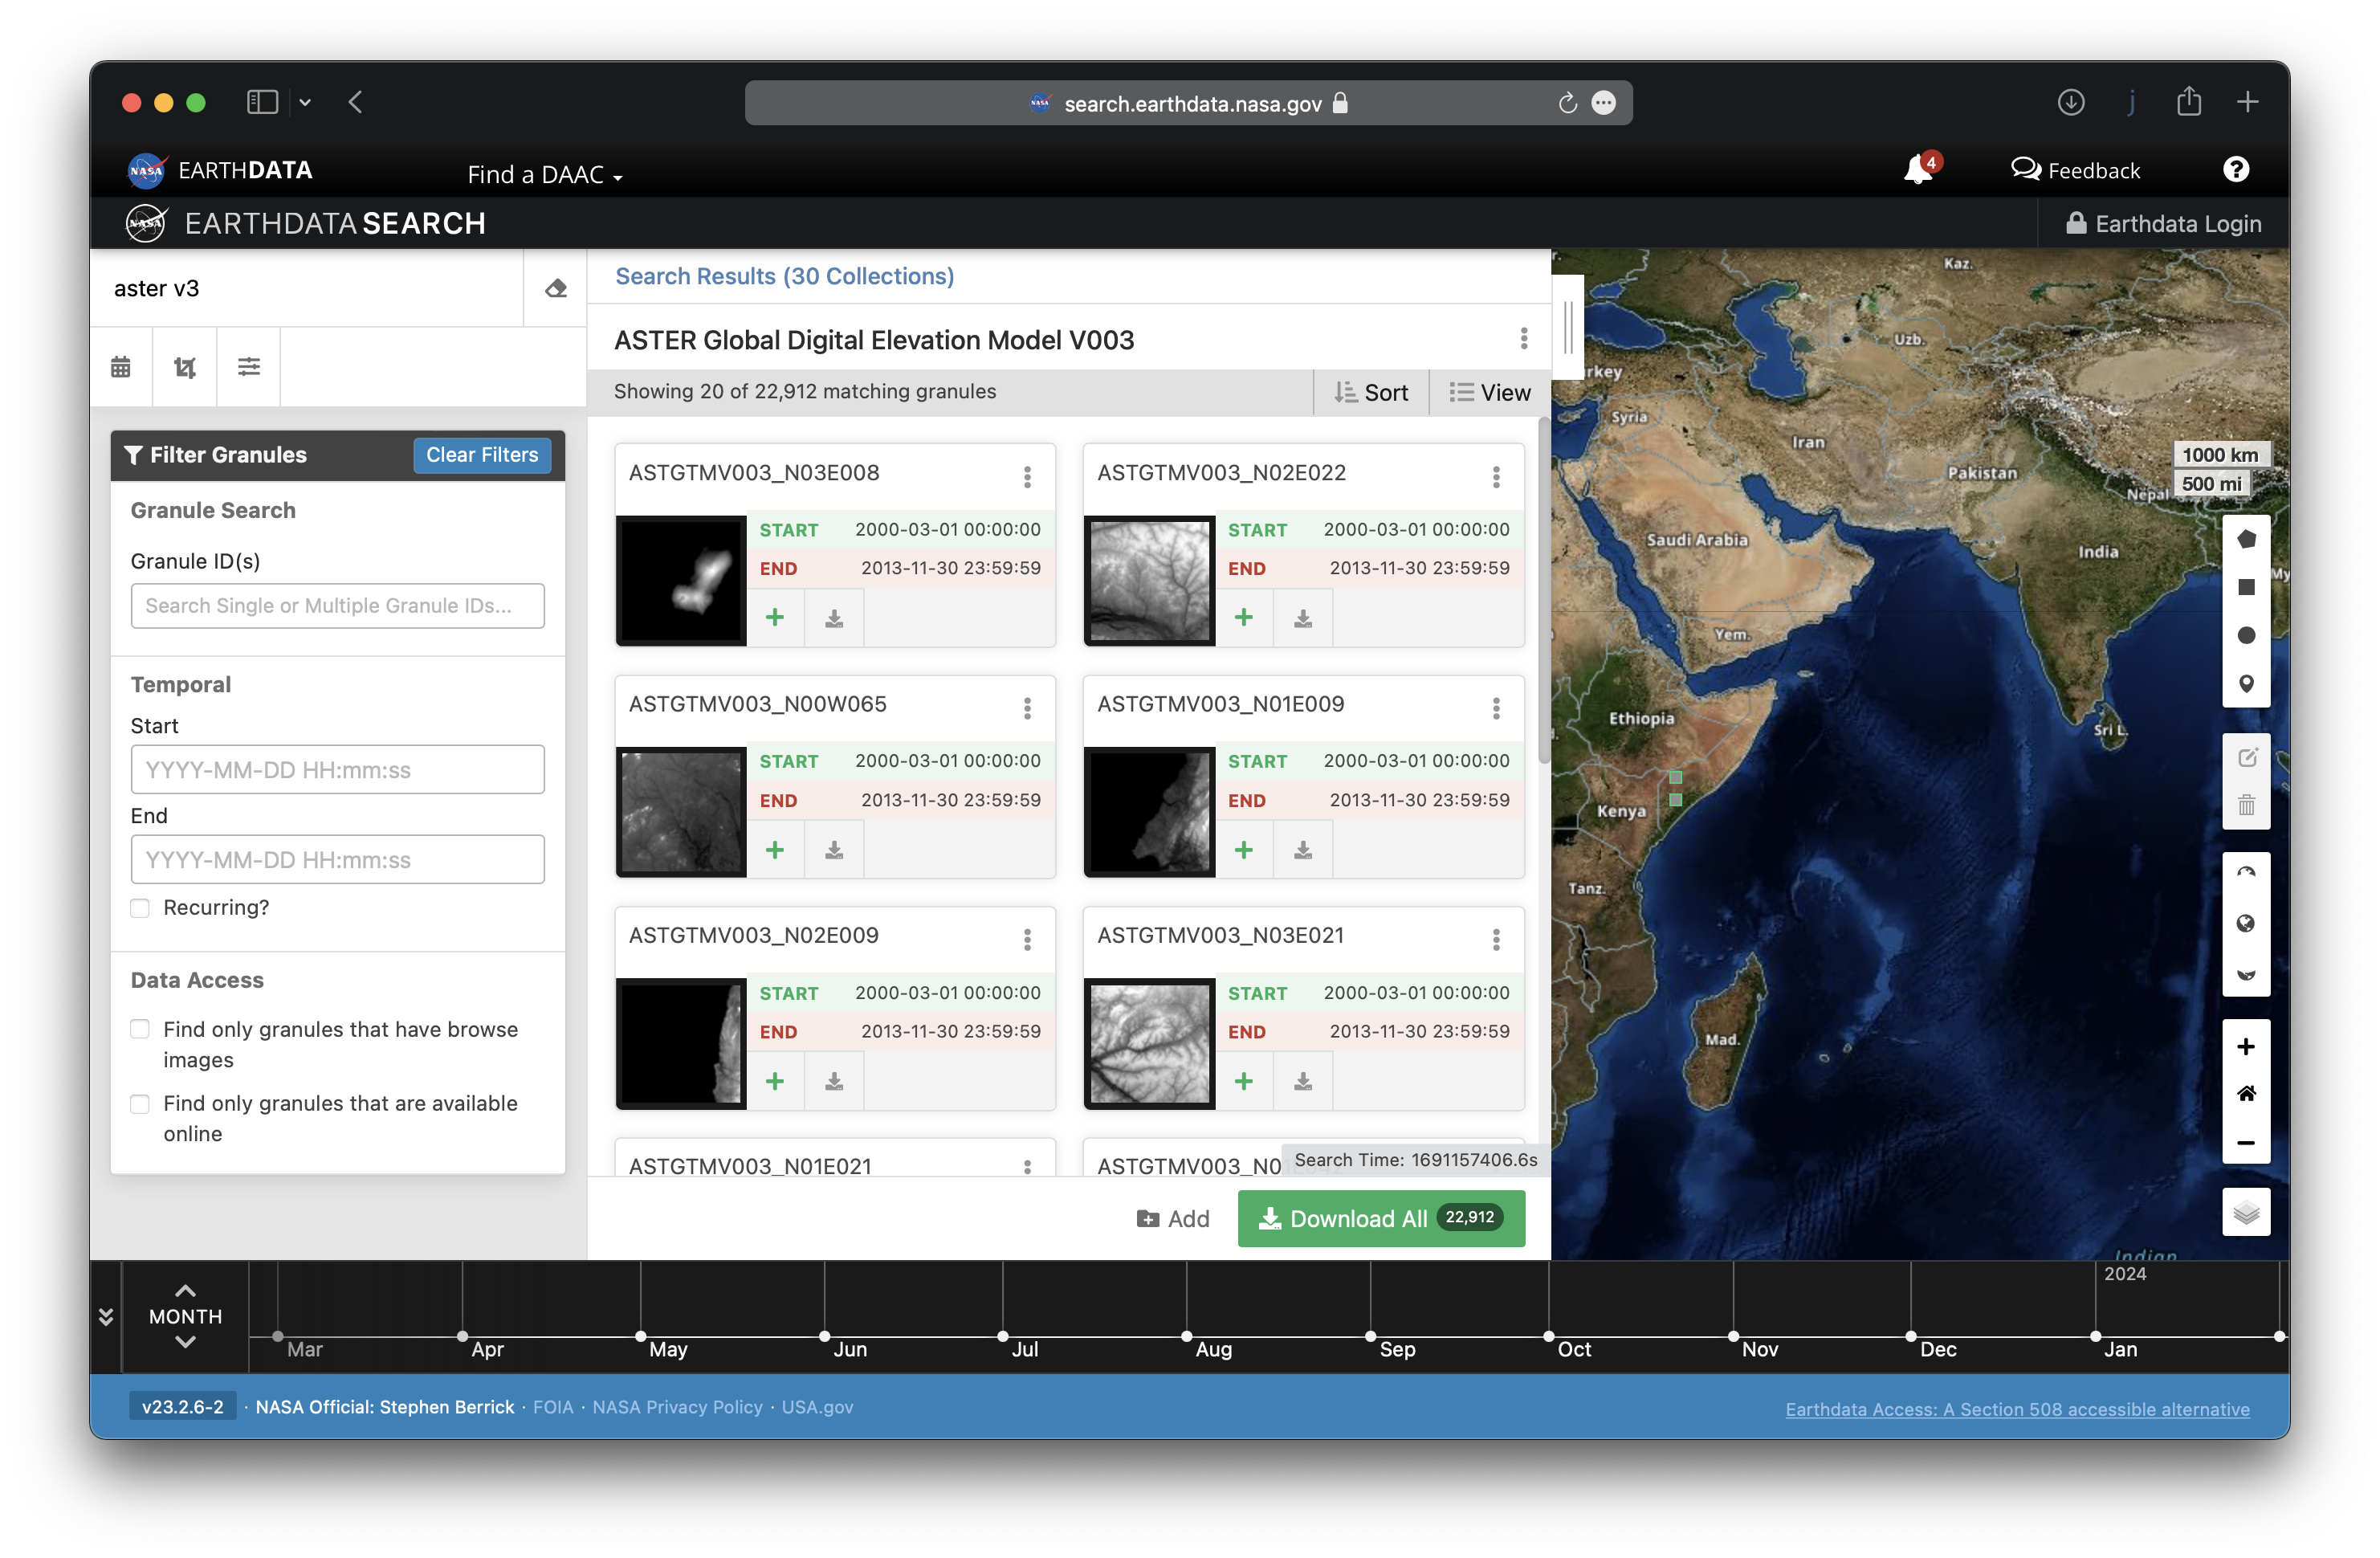
Task: Download granule ASTGTMV003_N03E008
Action: [x=834, y=618]
